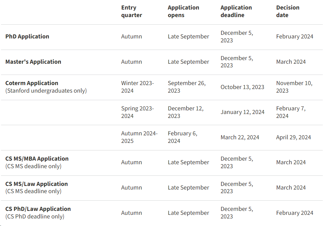Click the November 10, 2023 decision date
The width and height of the screenshot is (330, 226).
point(294,87)
